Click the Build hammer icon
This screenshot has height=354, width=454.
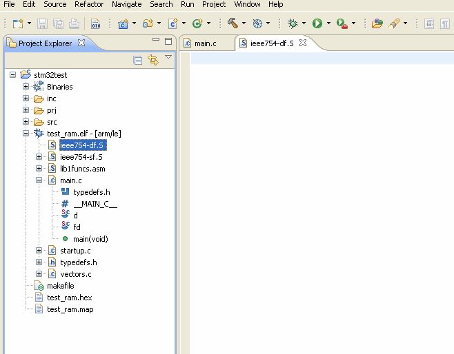coord(233,23)
